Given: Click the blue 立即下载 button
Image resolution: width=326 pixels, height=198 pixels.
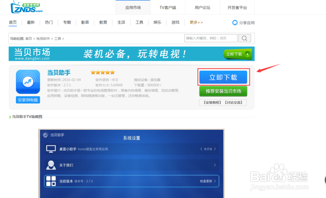Looking at the screenshot, I should click(223, 77).
